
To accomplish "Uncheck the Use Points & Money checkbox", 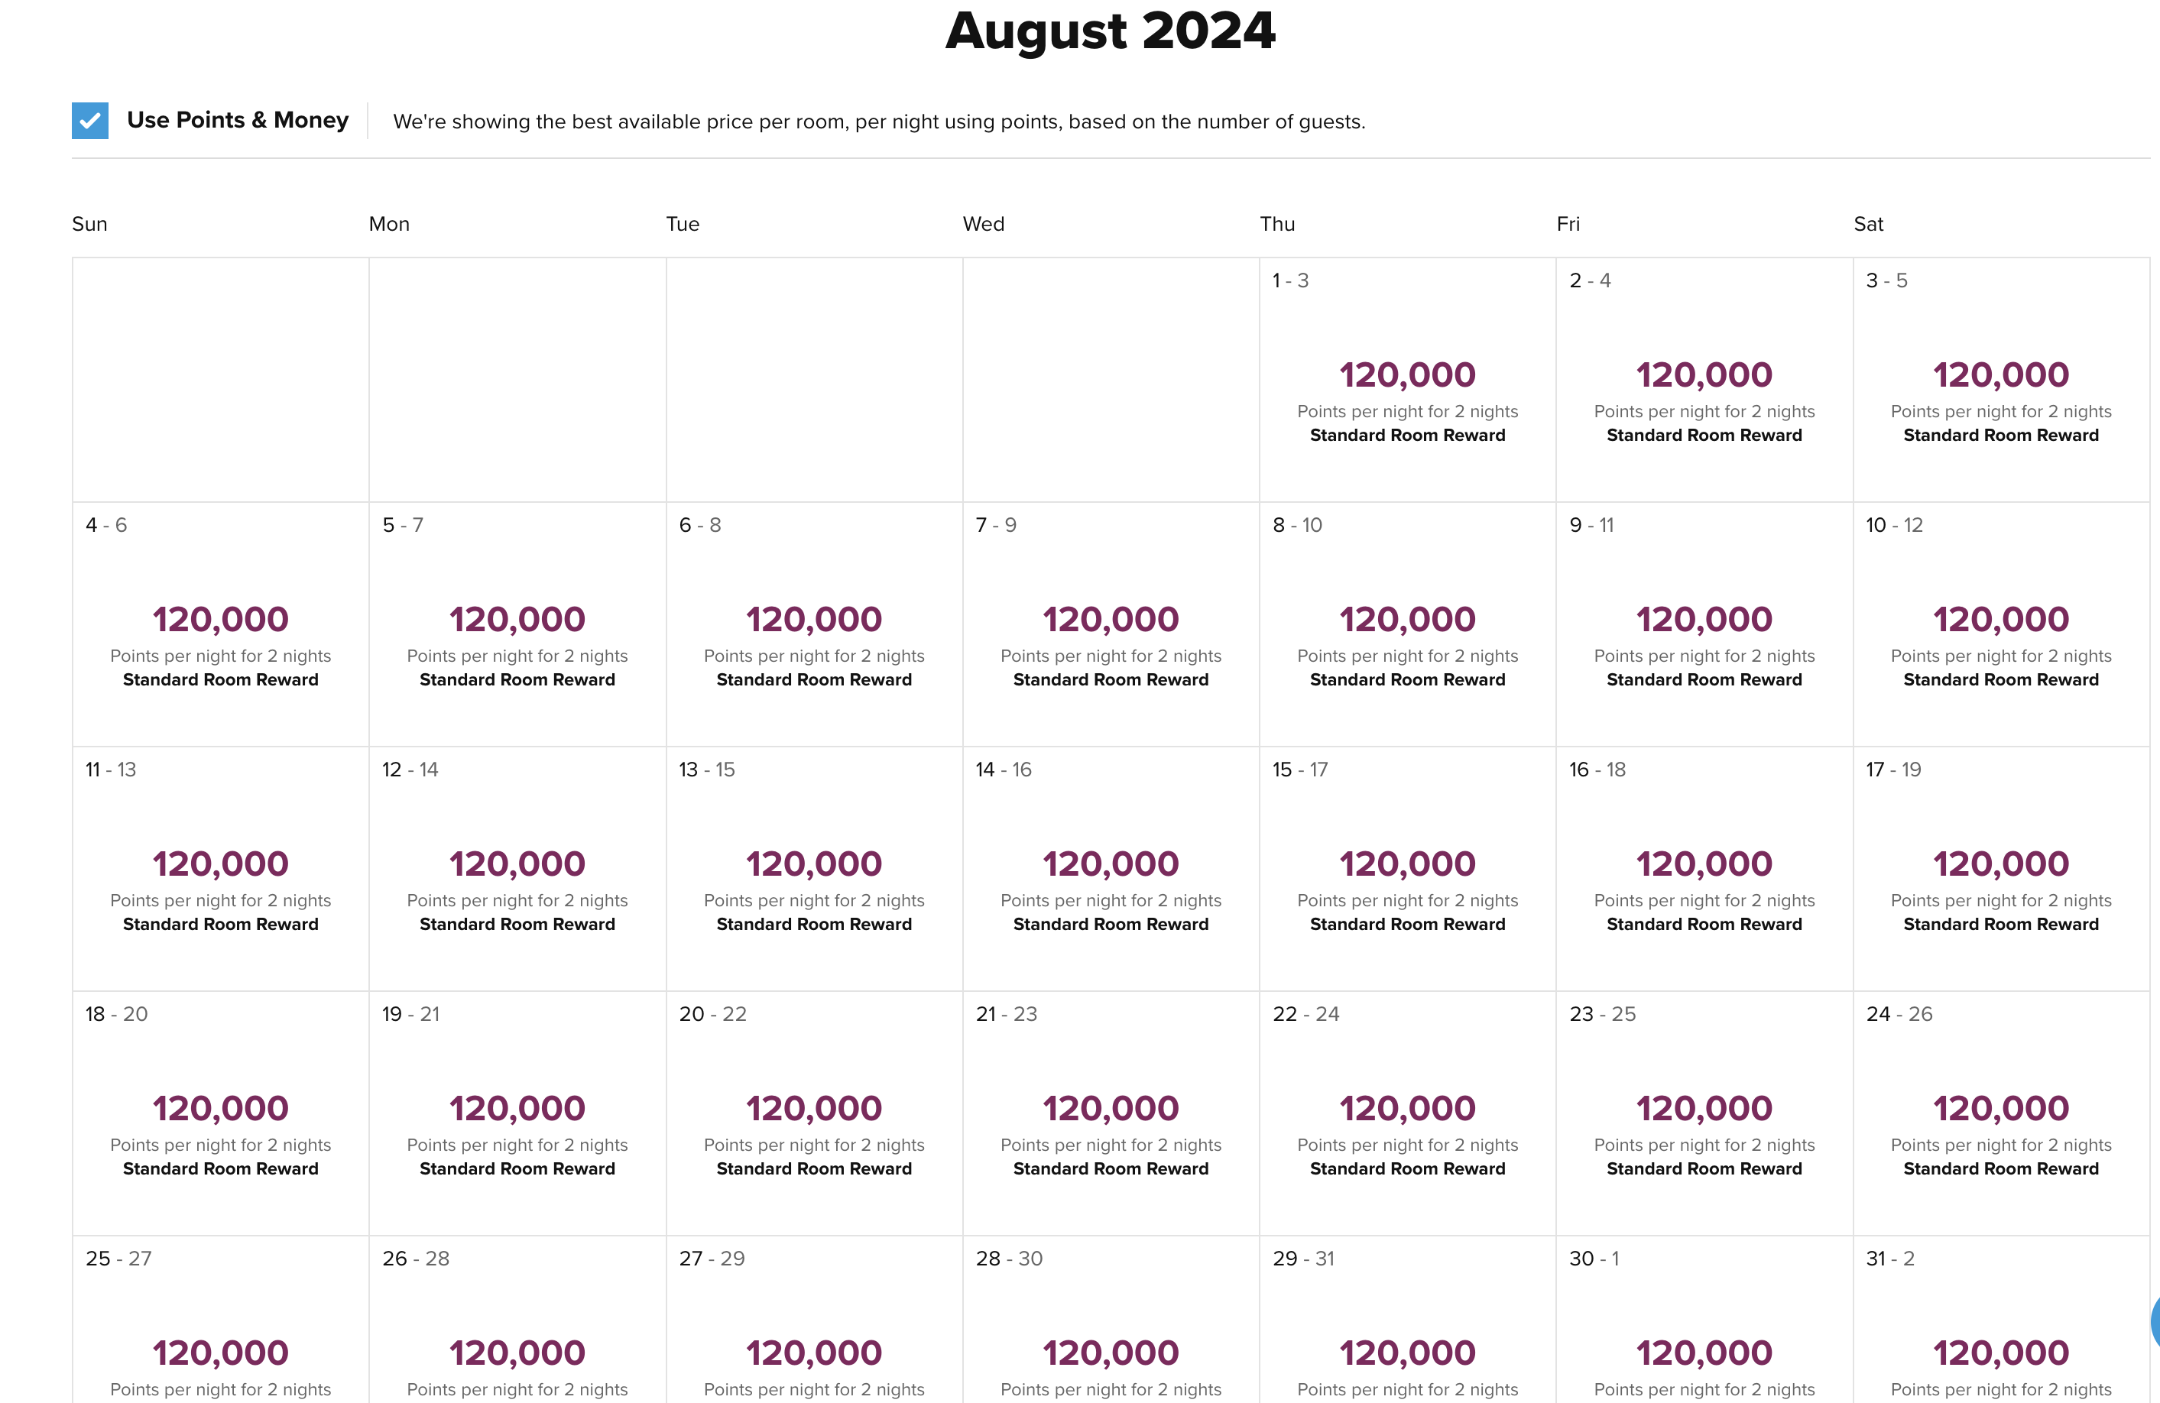I will pyautogui.click(x=90, y=120).
